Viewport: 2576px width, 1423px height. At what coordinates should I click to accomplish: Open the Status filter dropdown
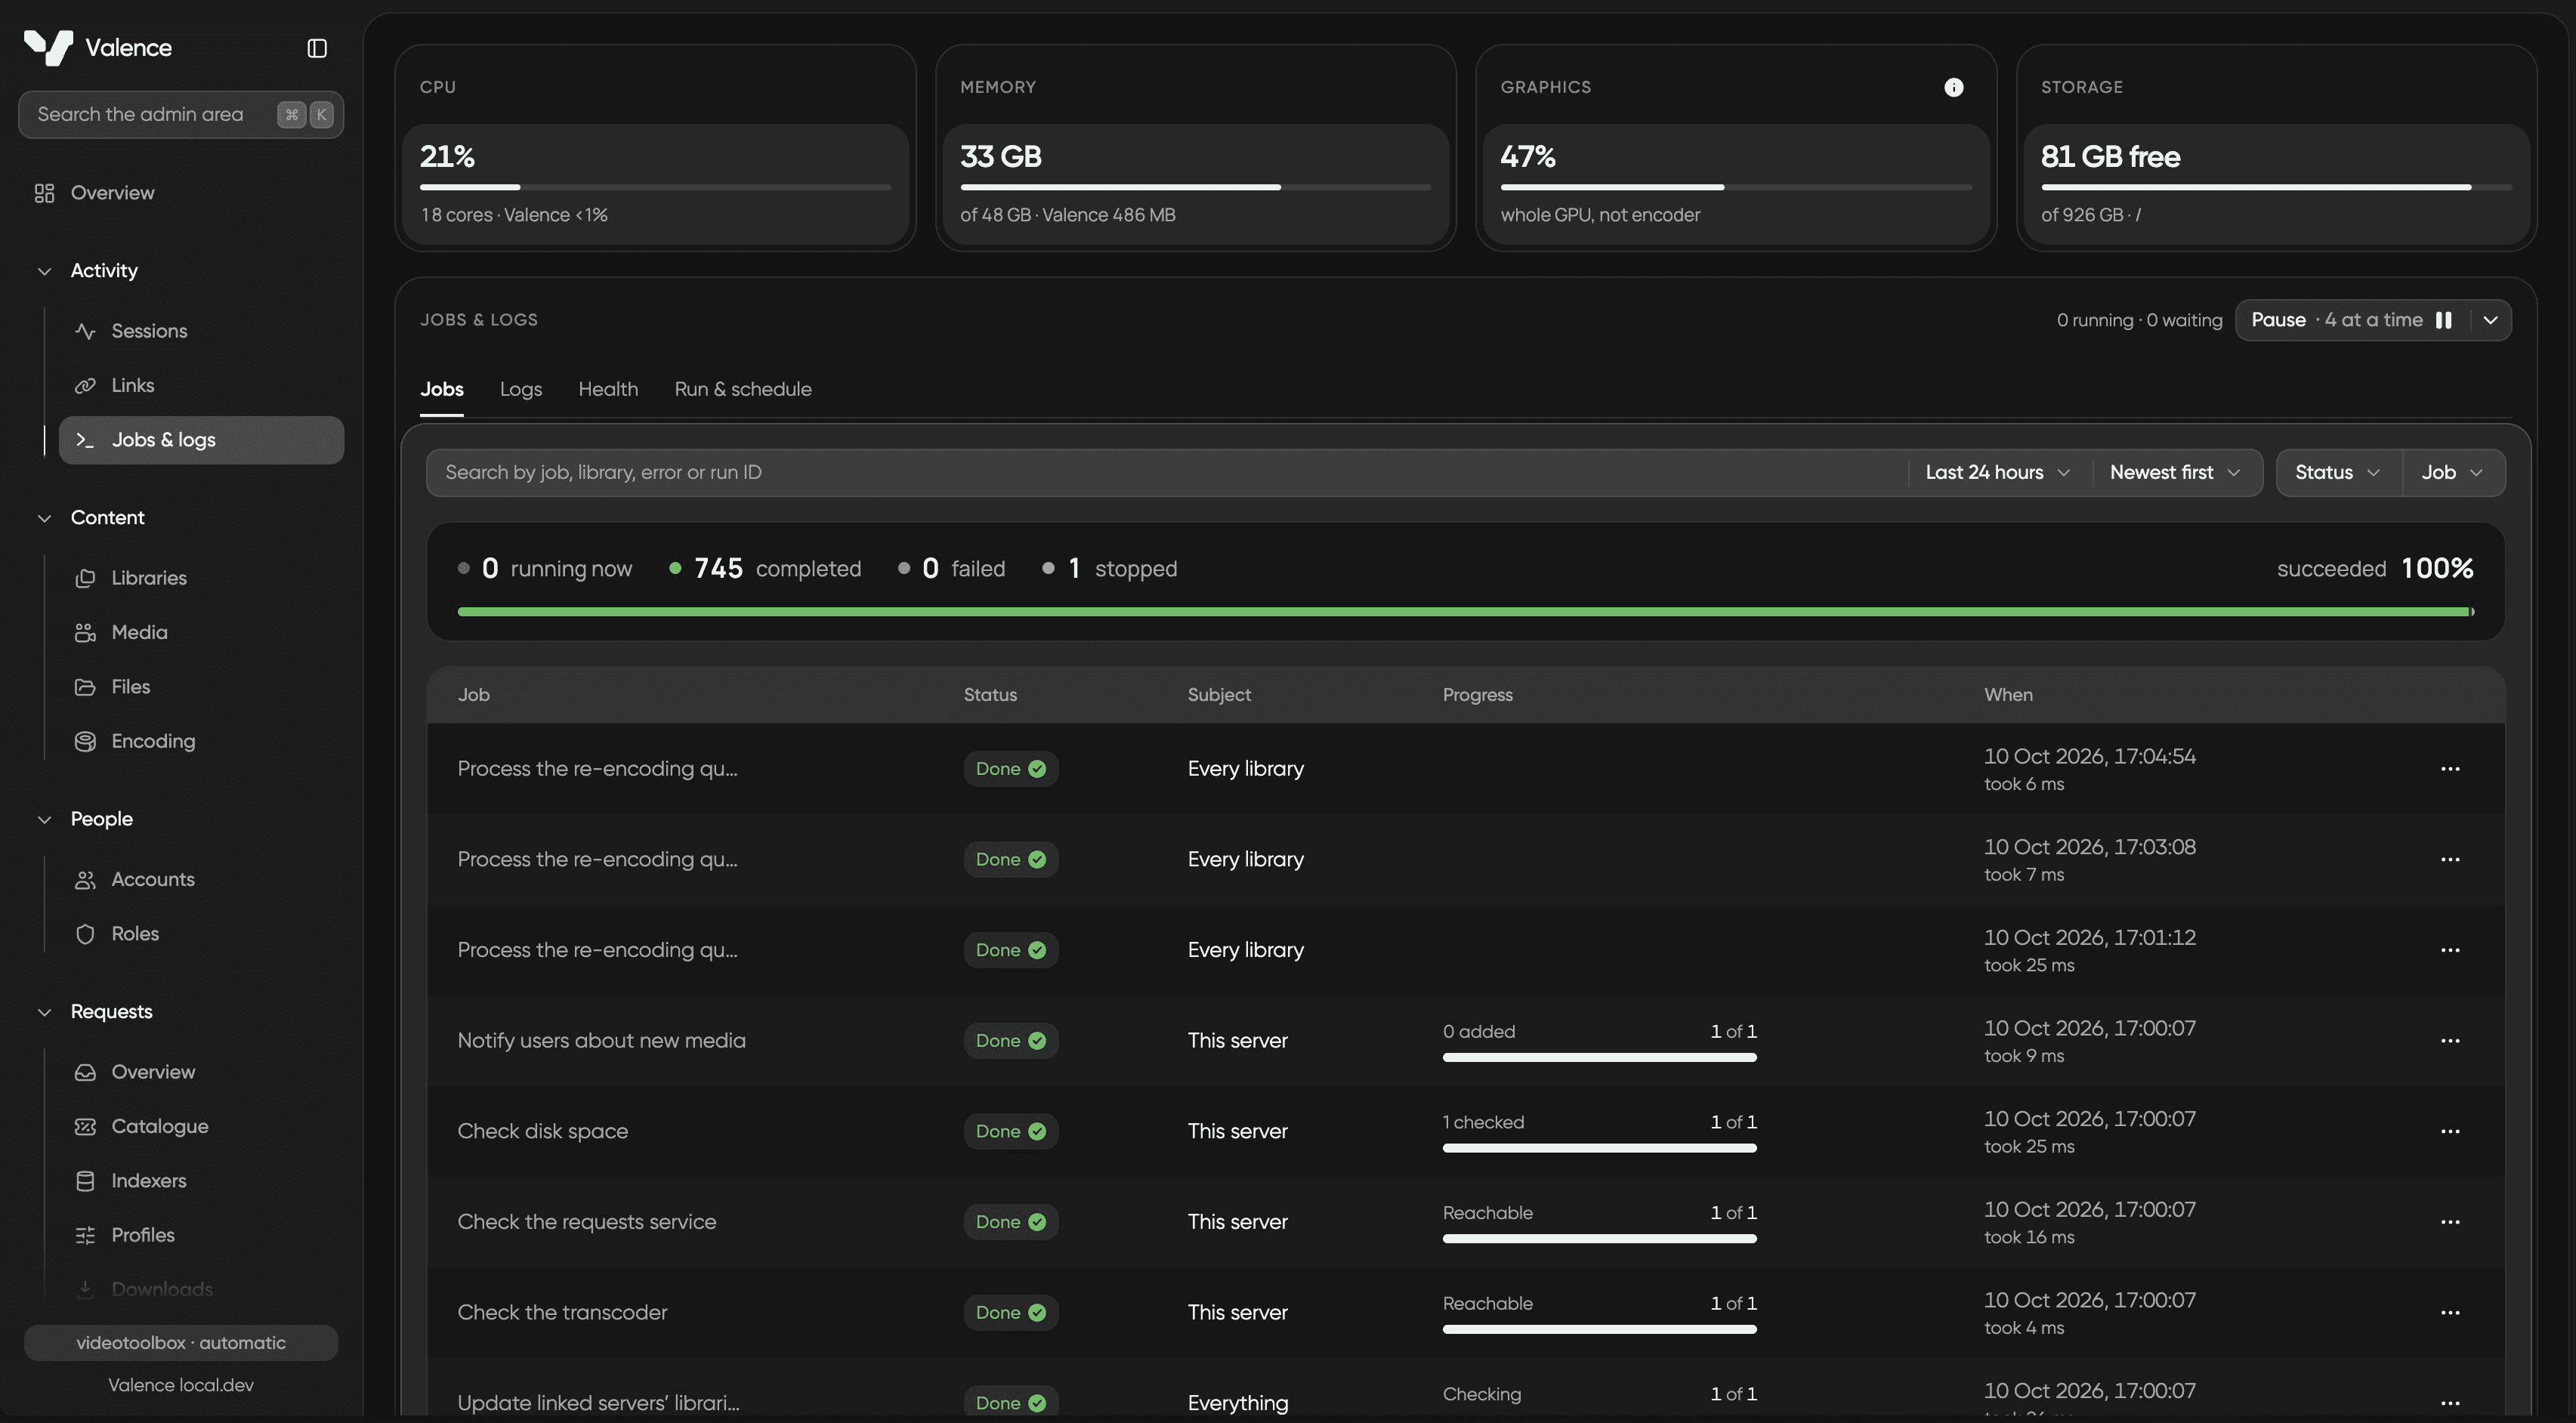point(2337,473)
